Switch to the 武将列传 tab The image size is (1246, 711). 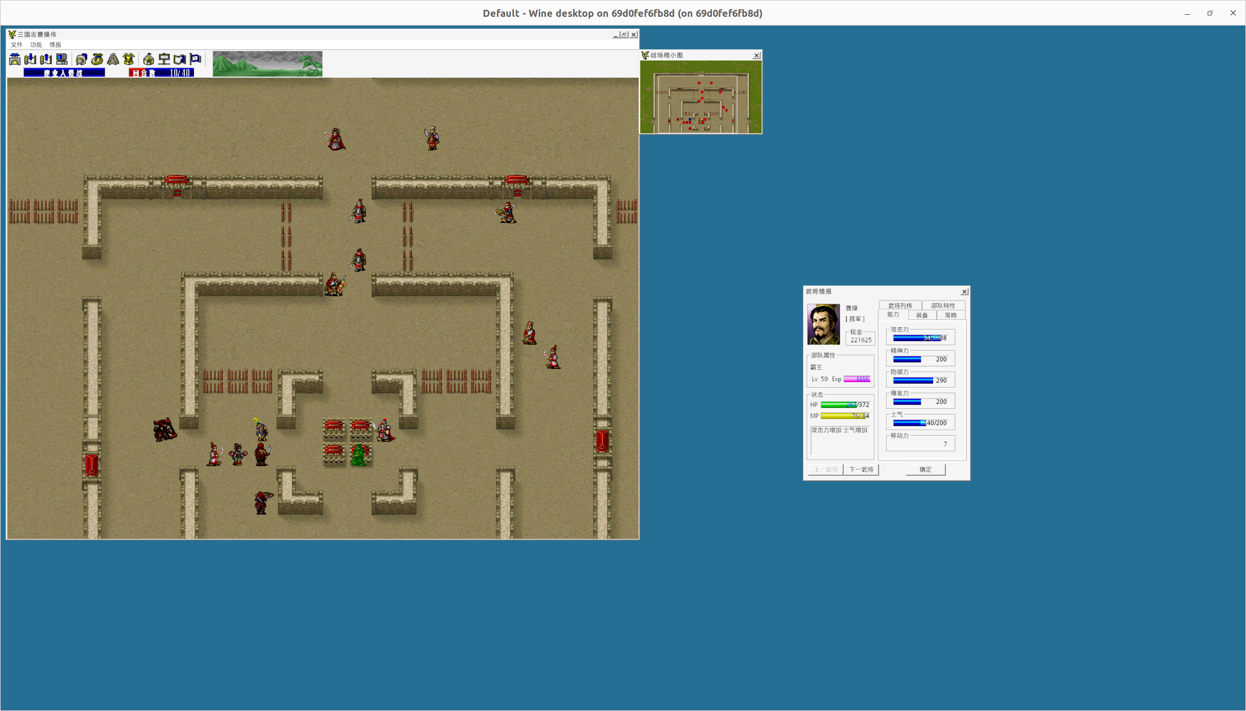tap(900, 306)
